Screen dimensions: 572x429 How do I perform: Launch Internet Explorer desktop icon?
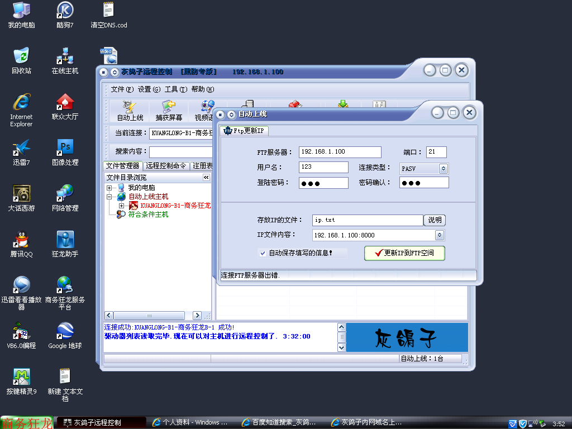coord(21,110)
